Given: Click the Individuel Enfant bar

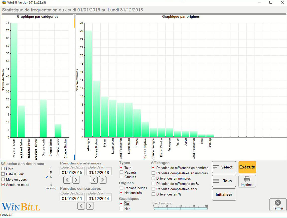Looking at the screenshot, I should click(x=21, y=121).
